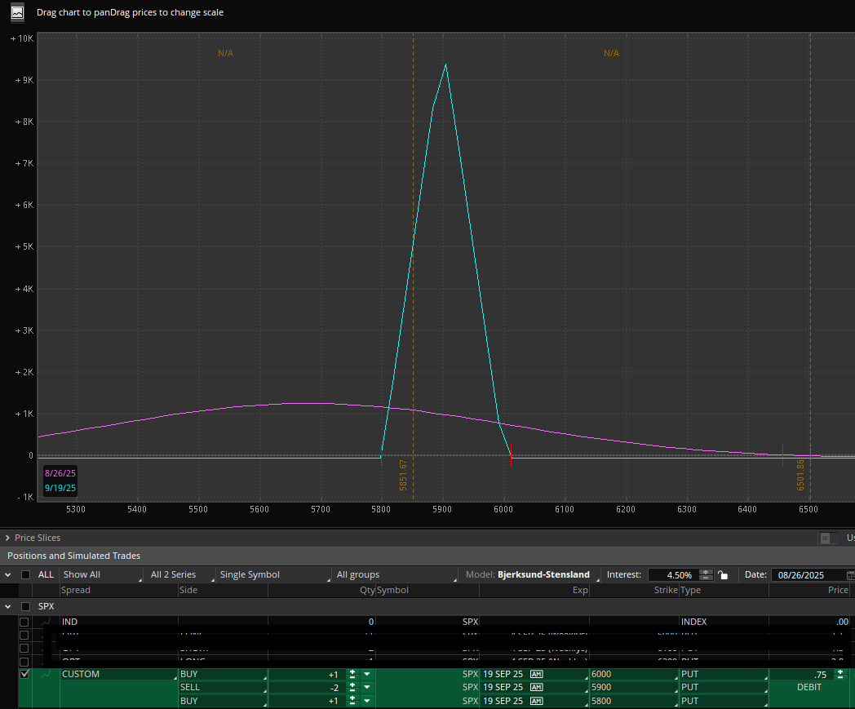
Task: Click the chart icon in the IND row
Action: click(47, 621)
